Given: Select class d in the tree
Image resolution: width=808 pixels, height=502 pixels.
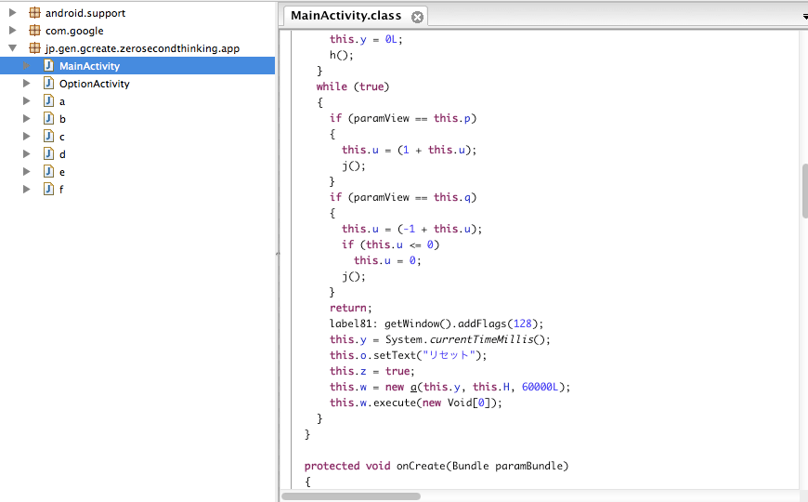Looking at the screenshot, I should pos(62,154).
